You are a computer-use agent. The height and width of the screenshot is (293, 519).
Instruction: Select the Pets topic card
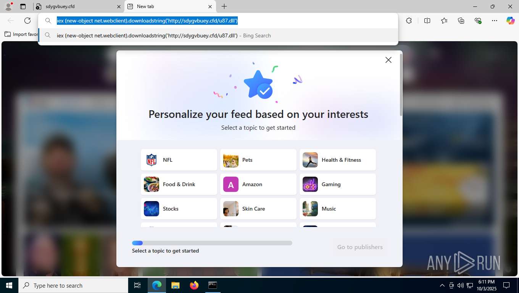pyautogui.click(x=258, y=160)
